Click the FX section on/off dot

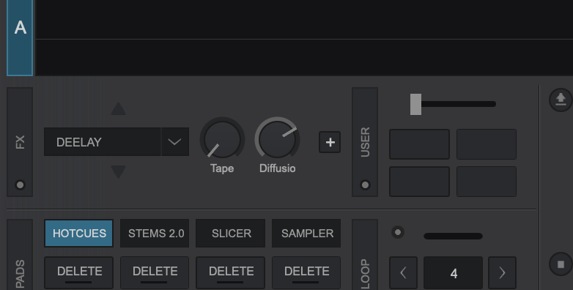(x=20, y=185)
